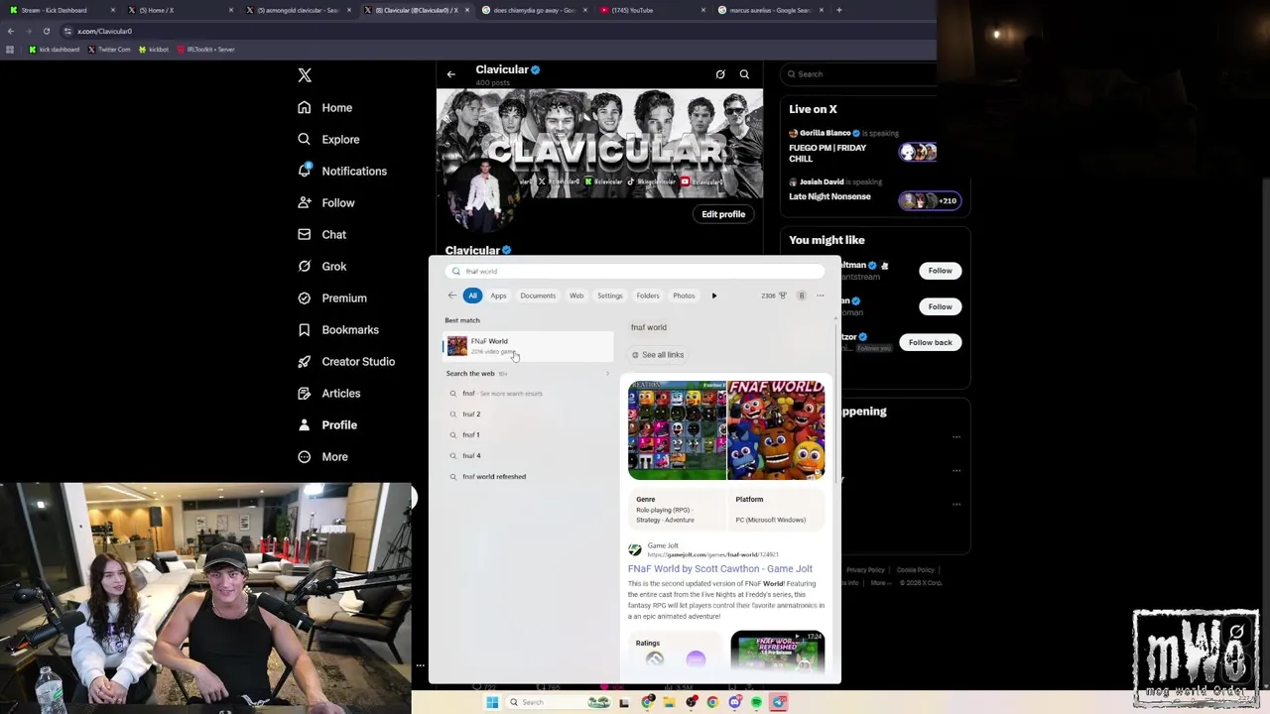Image resolution: width=1270 pixels, height=714 pixels.
Task: Expand Search the web results chevron
Action: pyautogui.click(x=607, y=374)
